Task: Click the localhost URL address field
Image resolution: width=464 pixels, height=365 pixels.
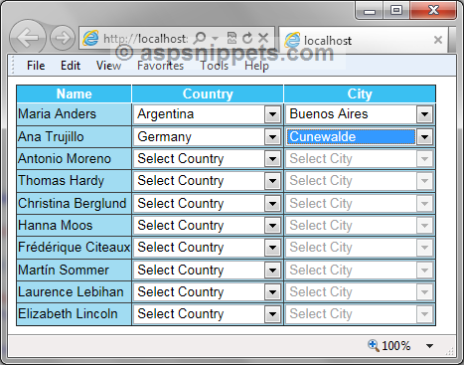Action: pos(146,39)
